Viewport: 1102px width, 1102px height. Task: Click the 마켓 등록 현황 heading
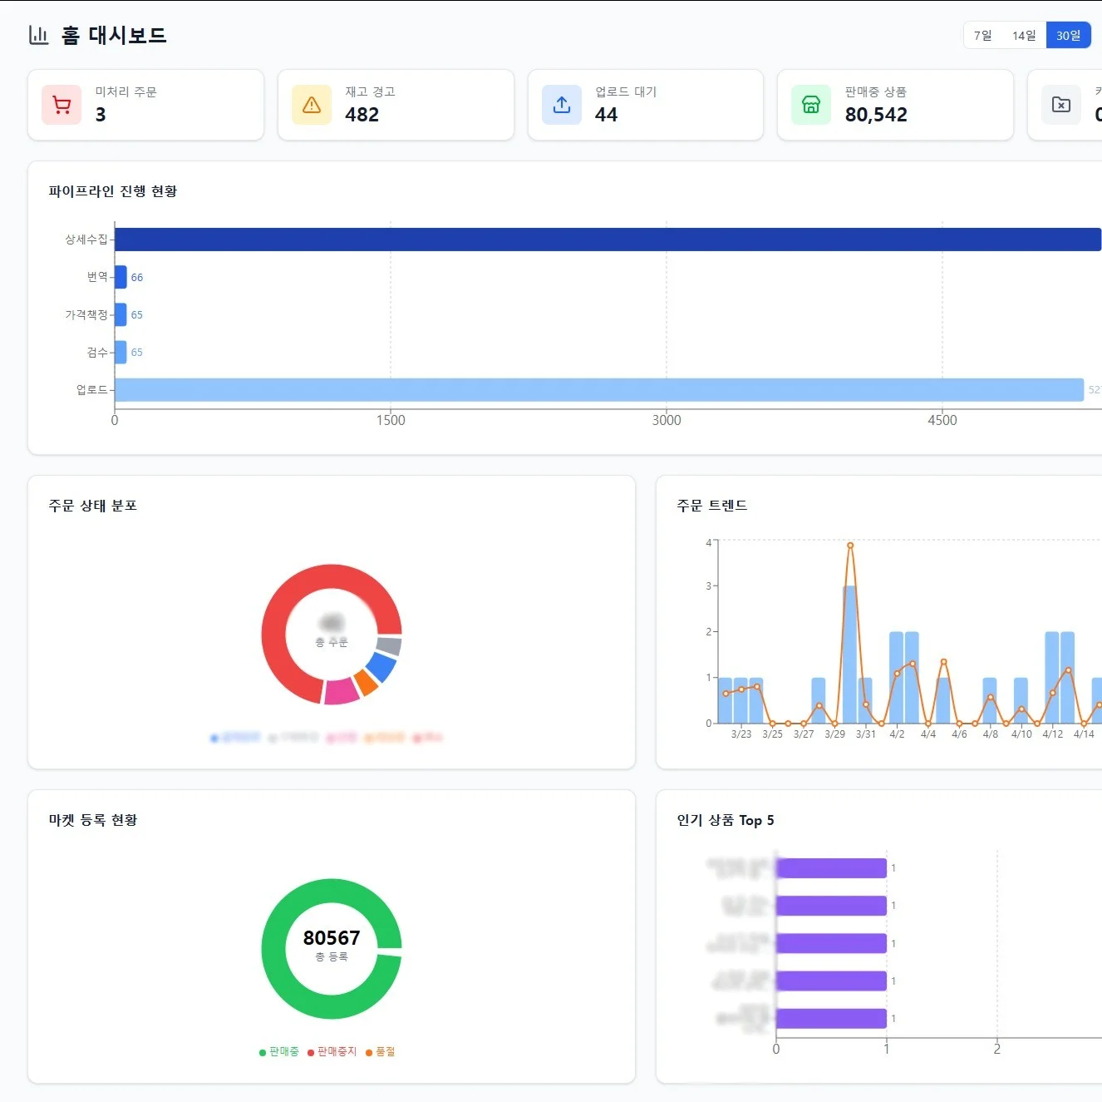[93, 820]
